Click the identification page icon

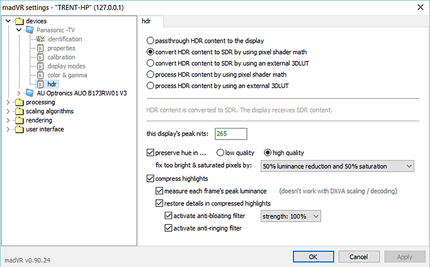[x=40, y=39]
